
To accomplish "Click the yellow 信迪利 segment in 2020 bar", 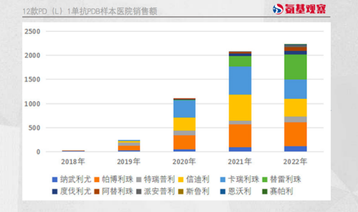I will [x=184, y=124].
